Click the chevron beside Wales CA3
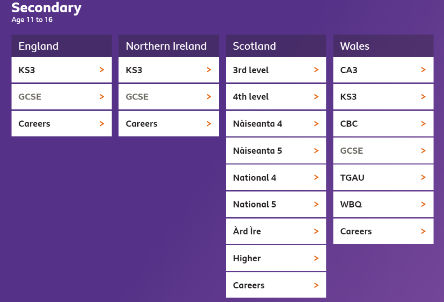The width and height of the screenshot is (444, 302). tap(423, 70)
